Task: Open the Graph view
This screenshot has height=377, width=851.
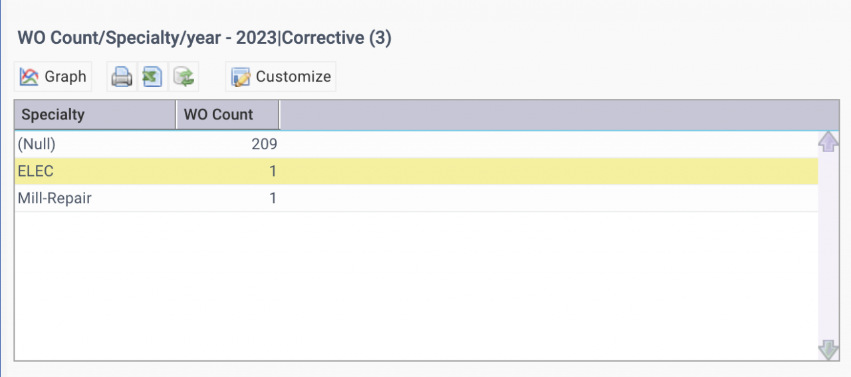Action: tap(53, 77)
